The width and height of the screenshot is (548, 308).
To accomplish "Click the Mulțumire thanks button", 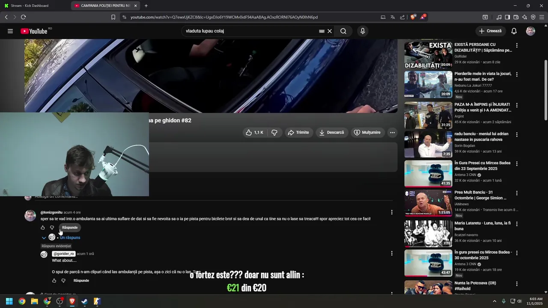I will (x=367, y=133).
